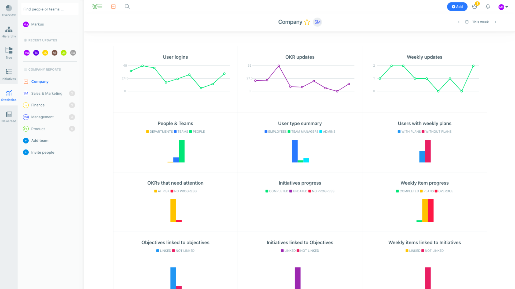Click the Invite people button
Viewport: 515px width, 289px height.
click(x=43, y=152)
